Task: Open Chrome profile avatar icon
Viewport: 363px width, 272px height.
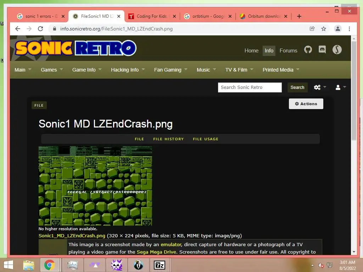Action: pos(338,29)
